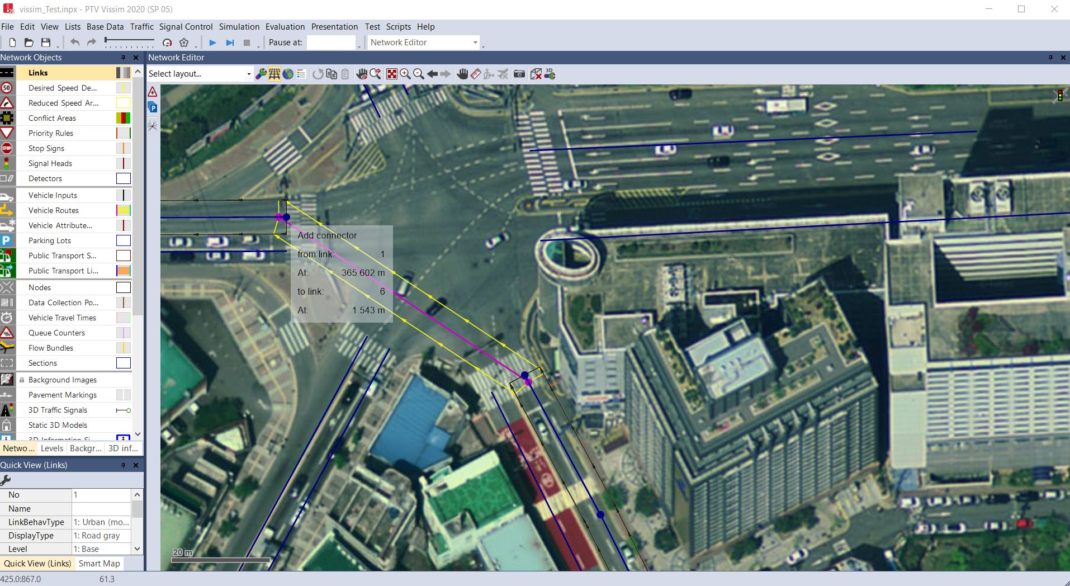Switch to the Levels tab
1070x586 pixels.
pos(52,448)
